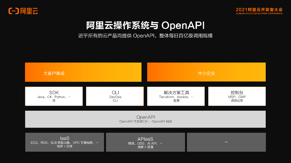The height and width of the screenshot is (163, 291).
Task: Open the 解决方案工具 Terraform box
Action: pyautogui.click(x=176, y=96)
